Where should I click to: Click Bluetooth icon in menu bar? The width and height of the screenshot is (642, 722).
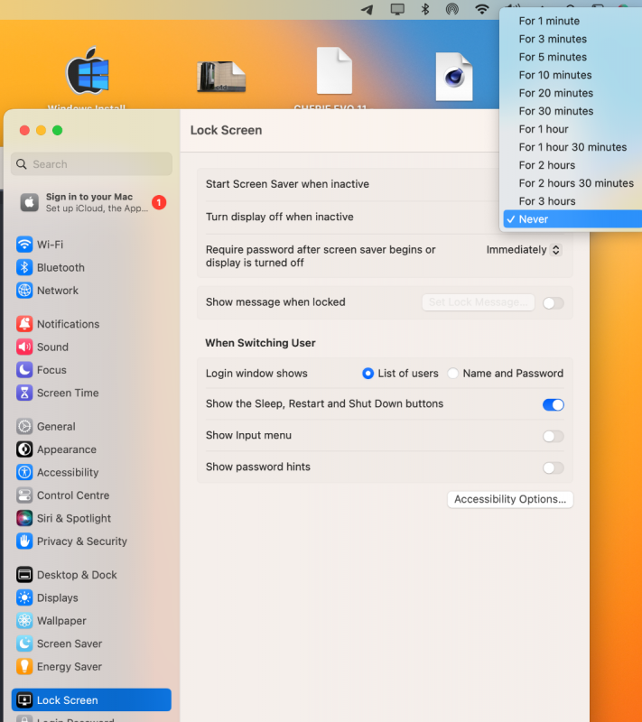tap(425, 9)
